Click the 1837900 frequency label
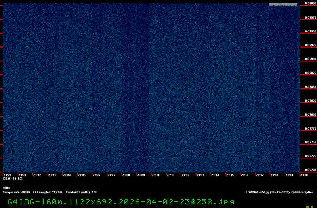 point(310,59)
